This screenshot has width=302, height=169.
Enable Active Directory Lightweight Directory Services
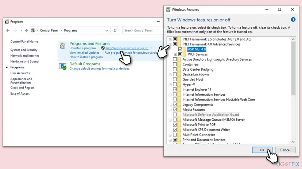(175, 59)
